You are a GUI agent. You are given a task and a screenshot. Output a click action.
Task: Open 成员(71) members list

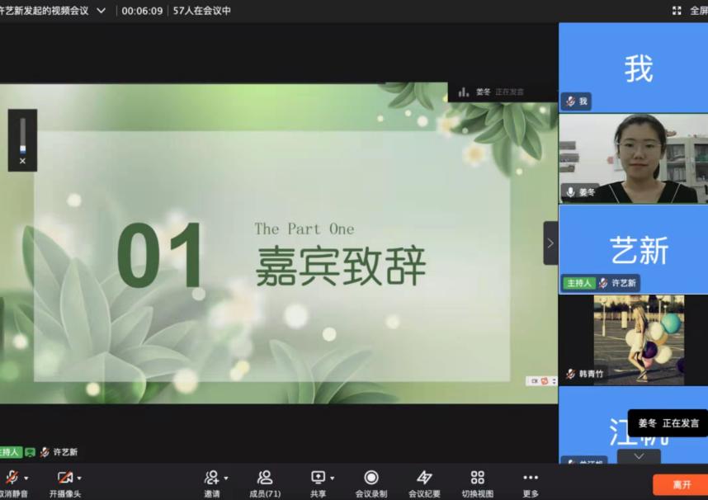[265, 478]
